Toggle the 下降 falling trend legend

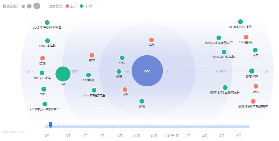pos(86,6)
